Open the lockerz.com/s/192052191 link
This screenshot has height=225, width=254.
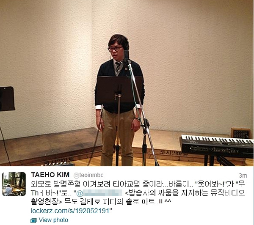point(70,211)
